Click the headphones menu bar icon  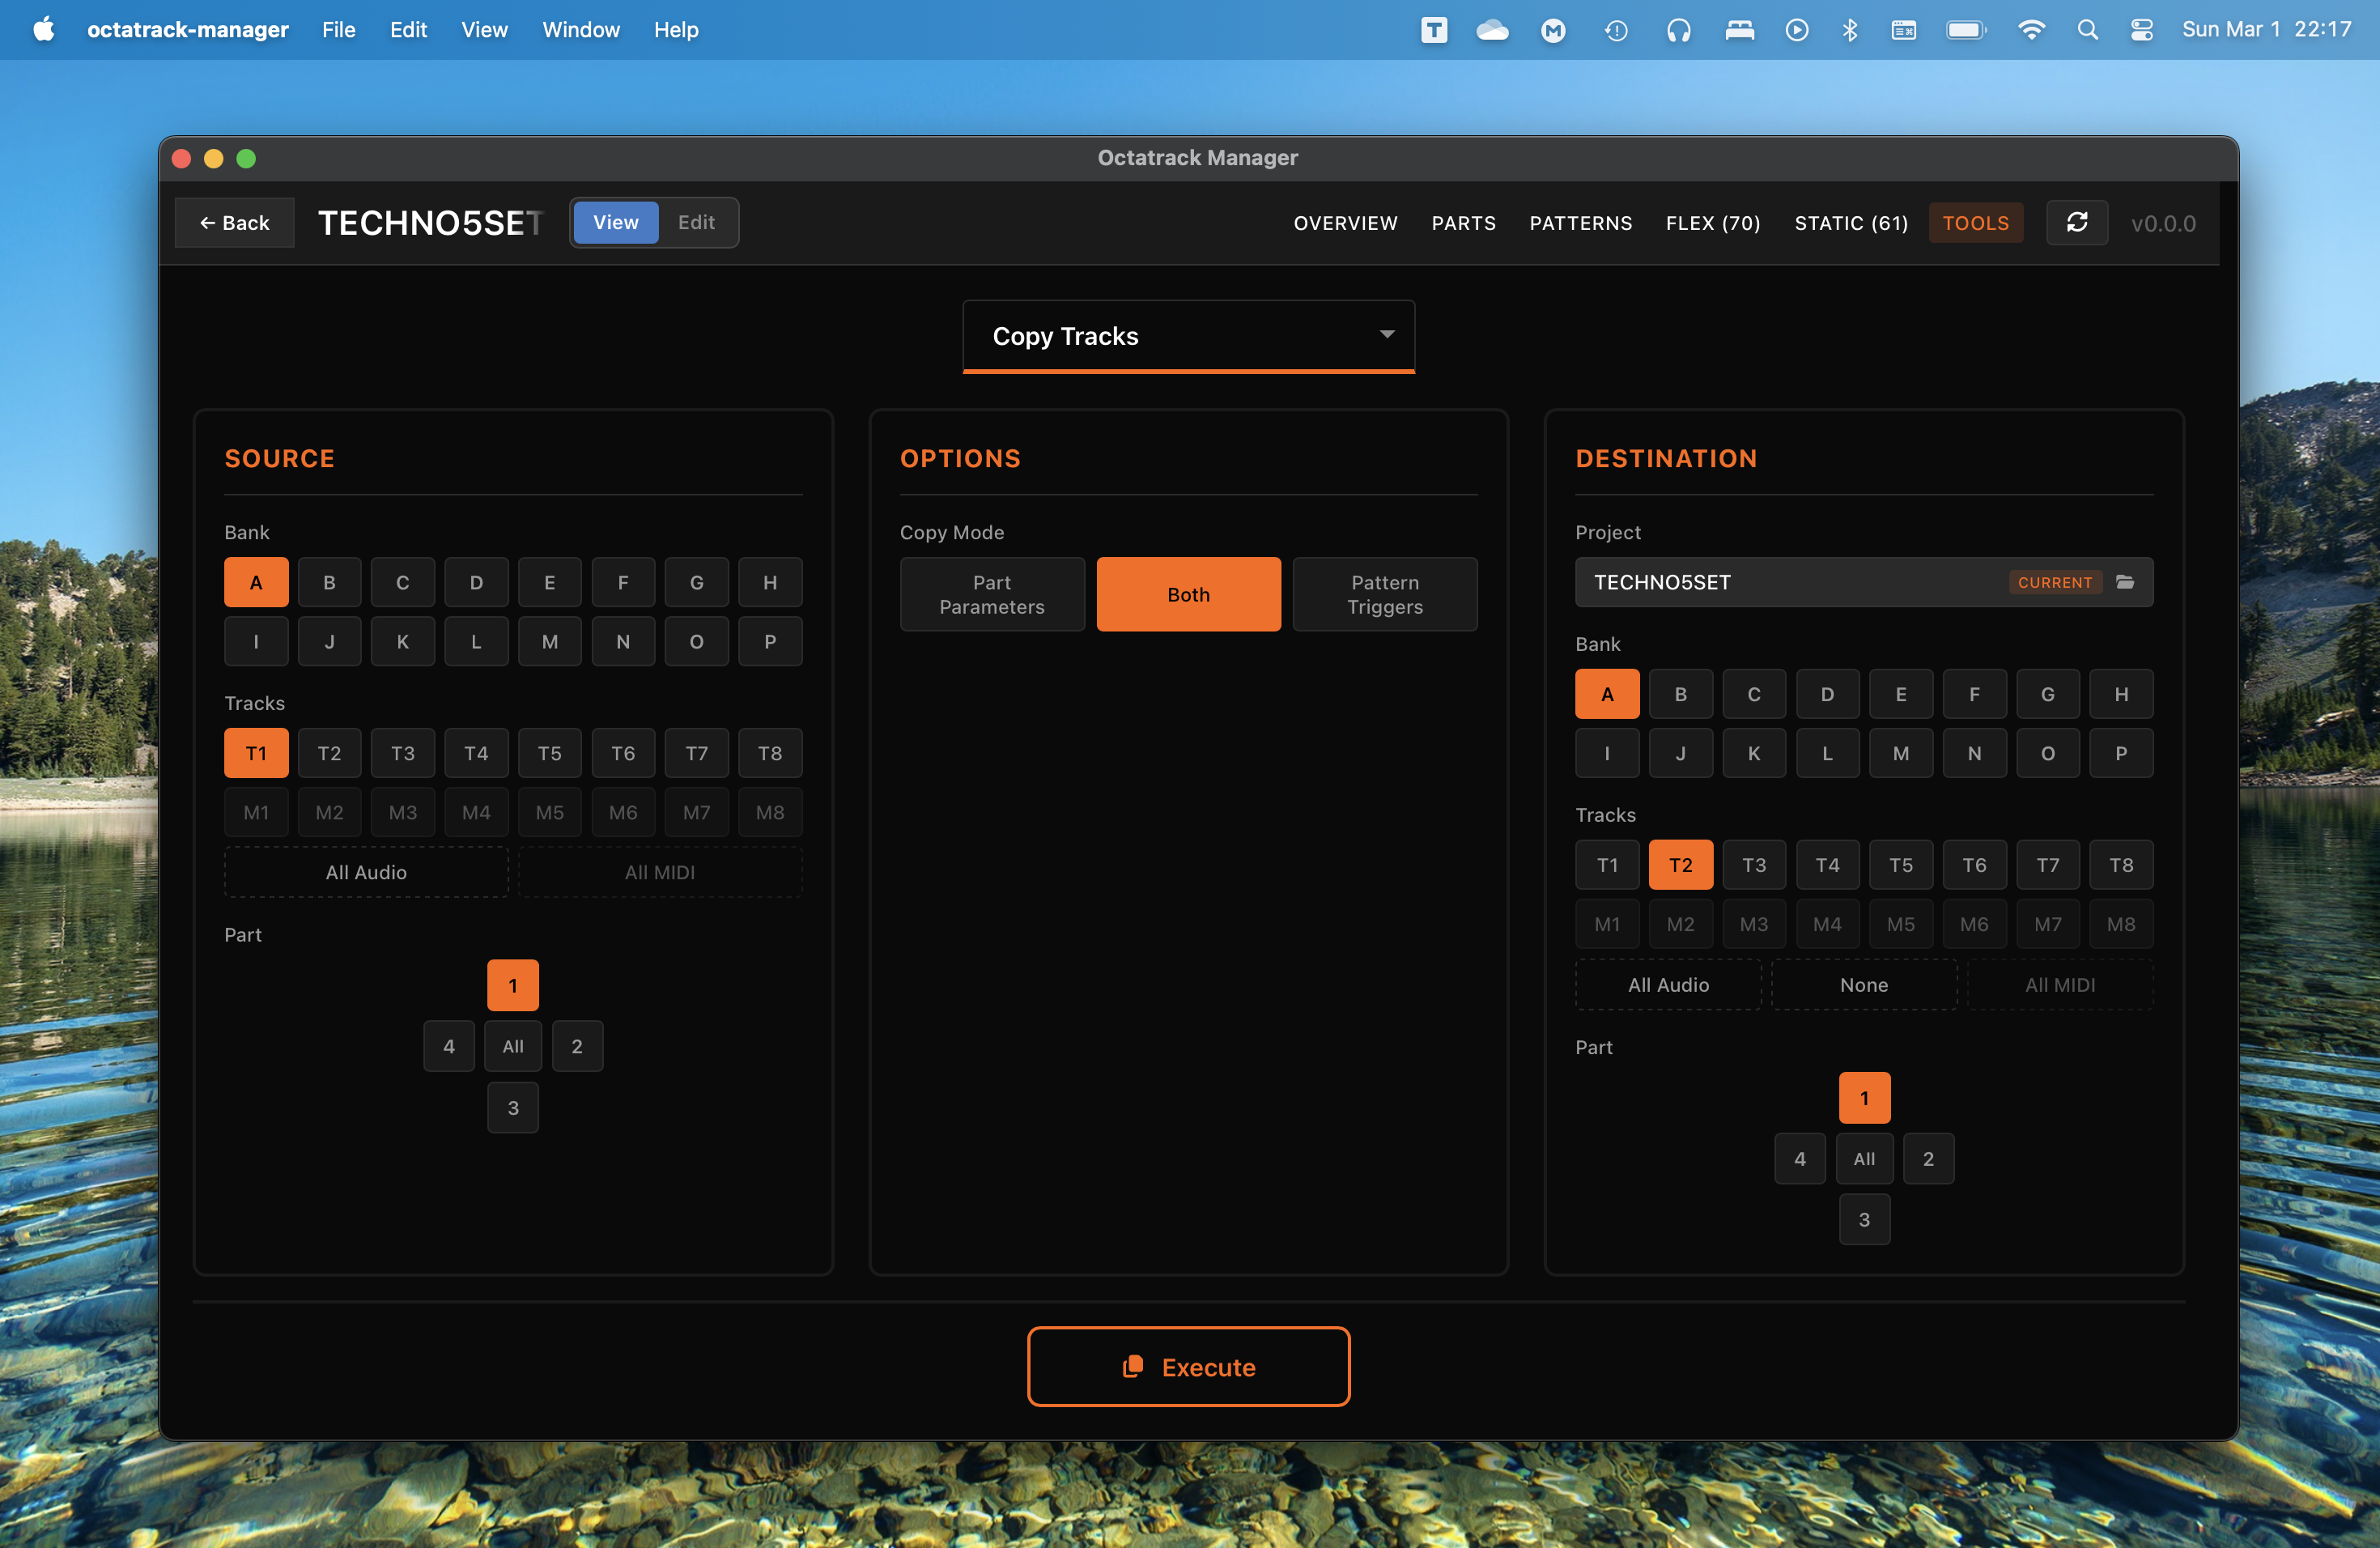1678,30
